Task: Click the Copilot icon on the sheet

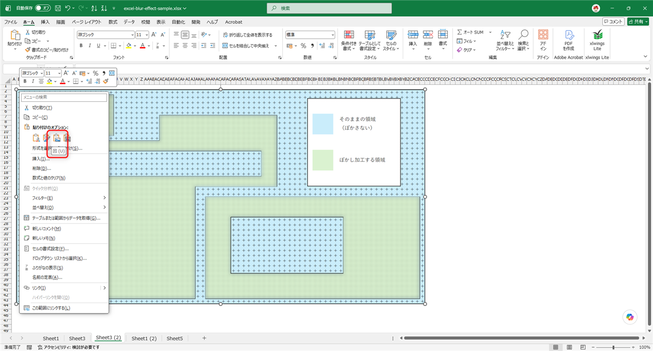Action: (630, 317)
